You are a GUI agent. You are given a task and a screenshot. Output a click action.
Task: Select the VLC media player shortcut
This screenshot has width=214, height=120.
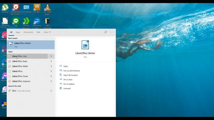(x=47, y=9)
